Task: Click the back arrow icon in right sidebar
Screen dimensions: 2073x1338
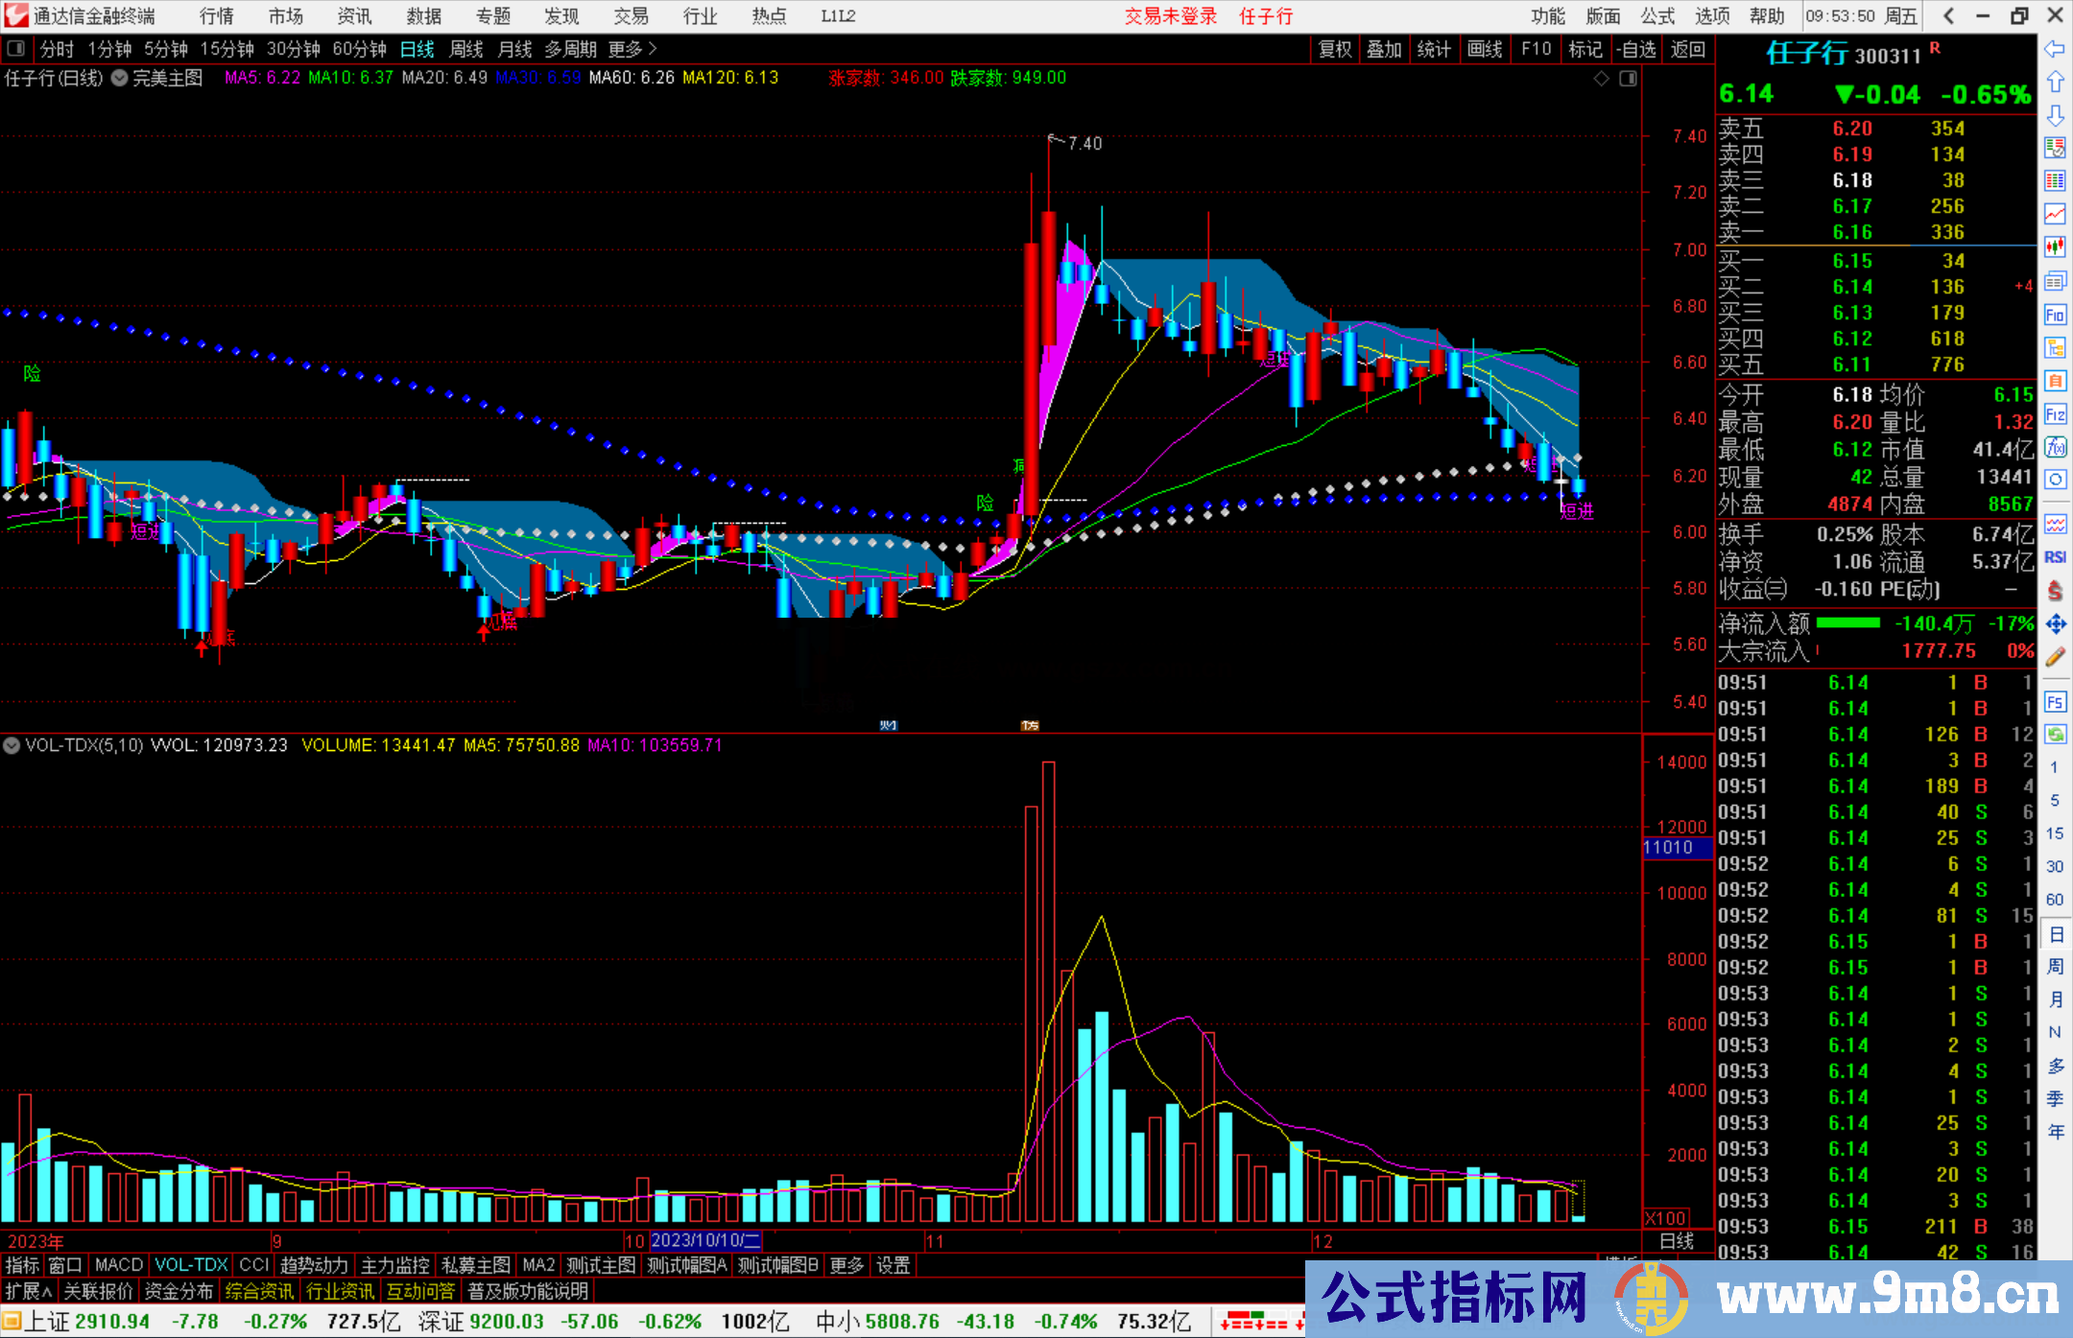Action: 2054,49
